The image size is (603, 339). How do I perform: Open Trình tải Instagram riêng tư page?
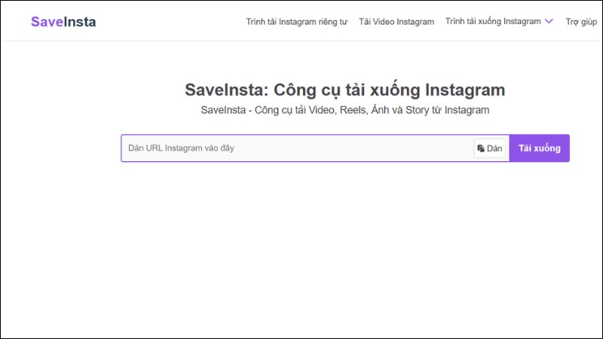296,22
